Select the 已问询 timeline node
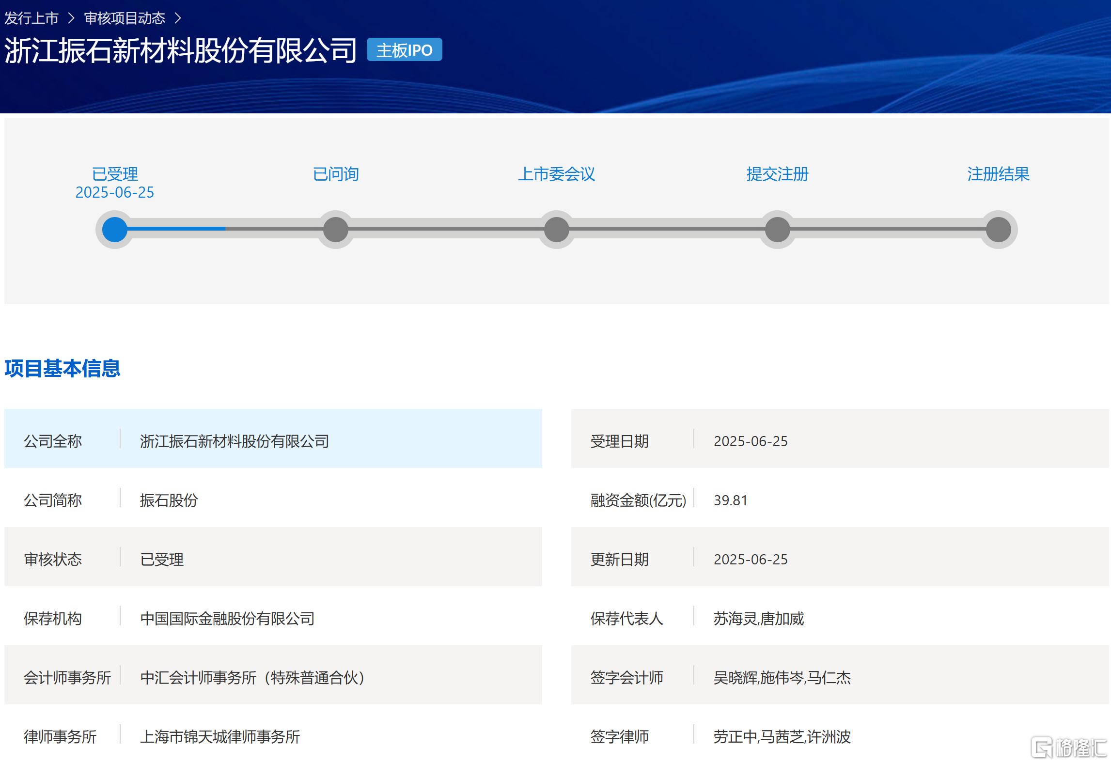This screenshot has width=1111, height=763. pyautogui.click(x=336, y=229)
